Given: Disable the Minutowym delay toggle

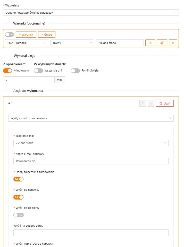Looking at the screenshot, I should pos(7,70).
